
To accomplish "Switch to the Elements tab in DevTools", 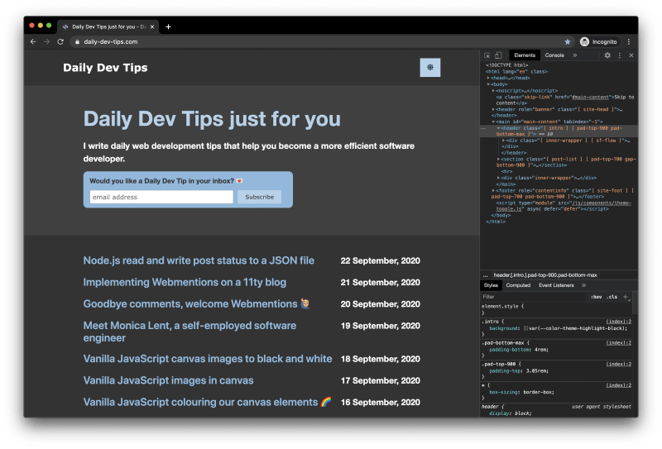I will pyautogui.click(x=525, y=55).
